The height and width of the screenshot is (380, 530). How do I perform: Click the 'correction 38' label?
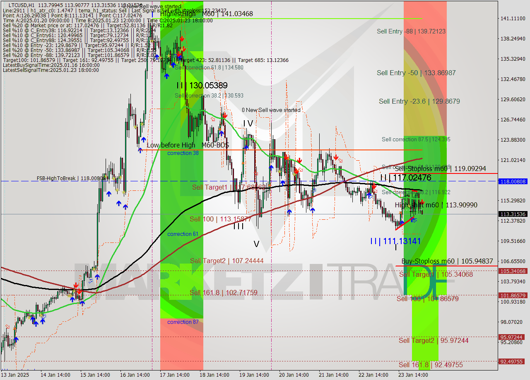coord(183,153)
